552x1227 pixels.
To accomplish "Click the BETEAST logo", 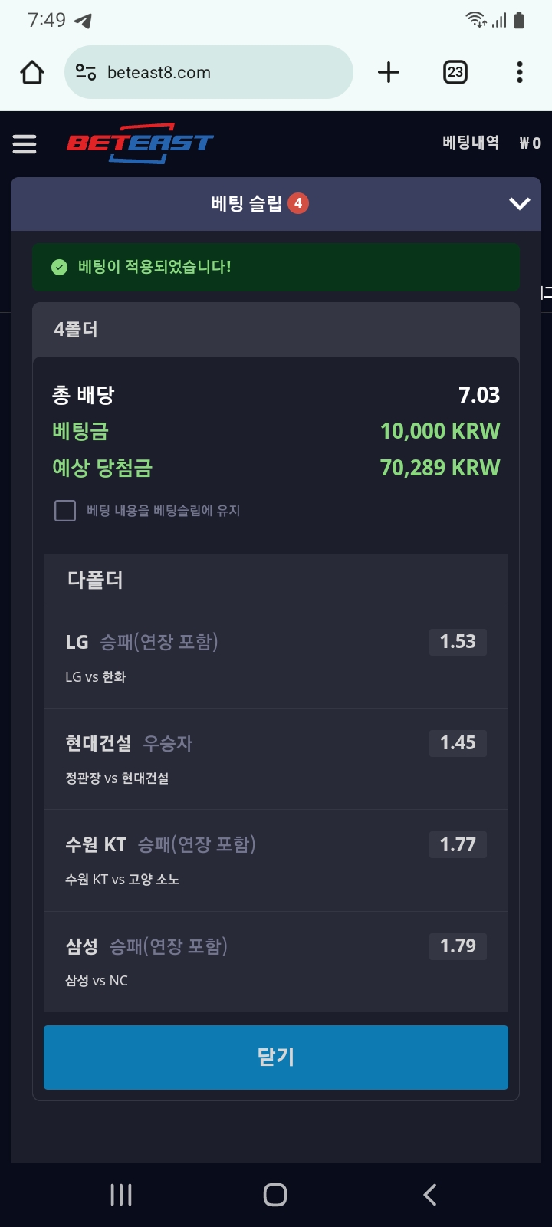I will tap(140, 143).
